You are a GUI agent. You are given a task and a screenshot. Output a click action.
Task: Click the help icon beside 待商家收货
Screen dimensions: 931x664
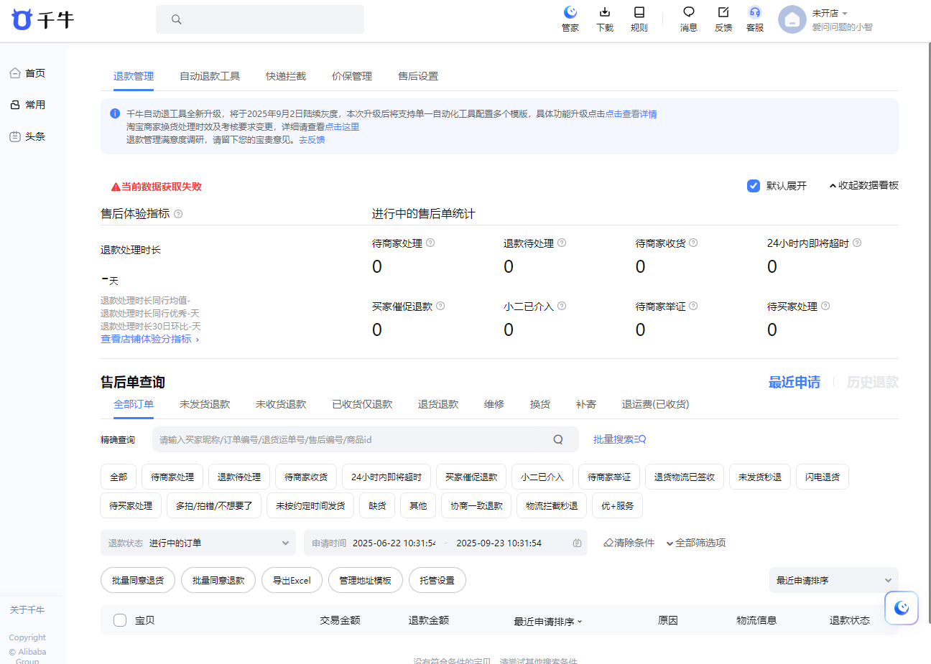693,243
